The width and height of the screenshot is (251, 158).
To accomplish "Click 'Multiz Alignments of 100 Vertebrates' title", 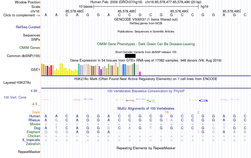I will click(146, 108).
